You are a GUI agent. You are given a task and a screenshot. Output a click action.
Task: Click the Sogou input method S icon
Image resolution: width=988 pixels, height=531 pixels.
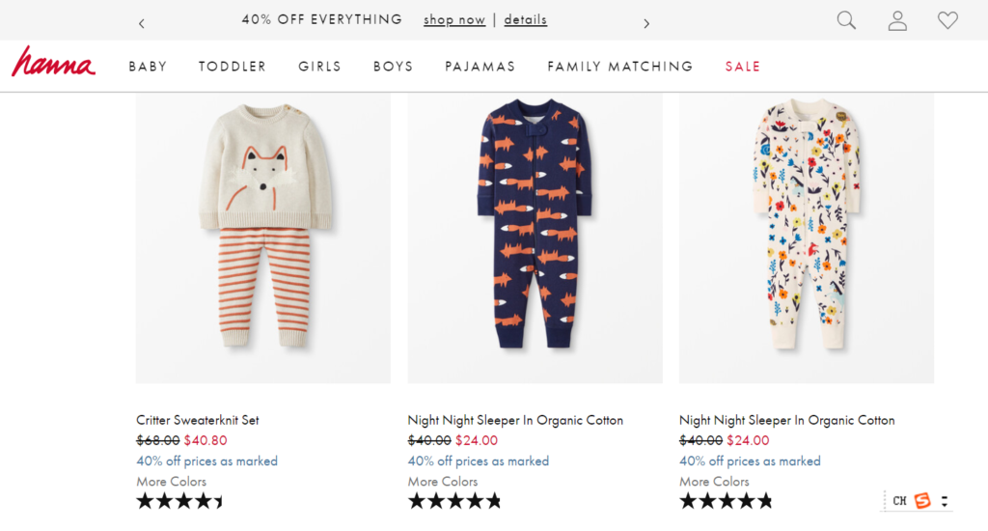click(x=922, y=501)
